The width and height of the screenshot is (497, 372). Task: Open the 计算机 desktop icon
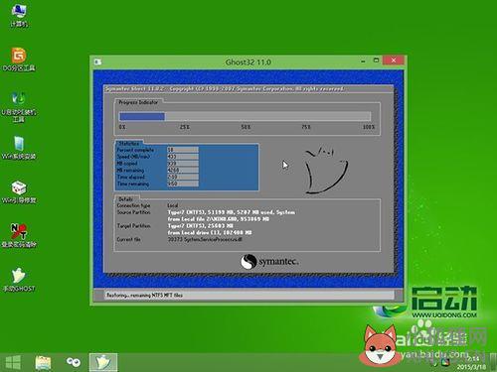pyautogui.click(x=19, y=15)
